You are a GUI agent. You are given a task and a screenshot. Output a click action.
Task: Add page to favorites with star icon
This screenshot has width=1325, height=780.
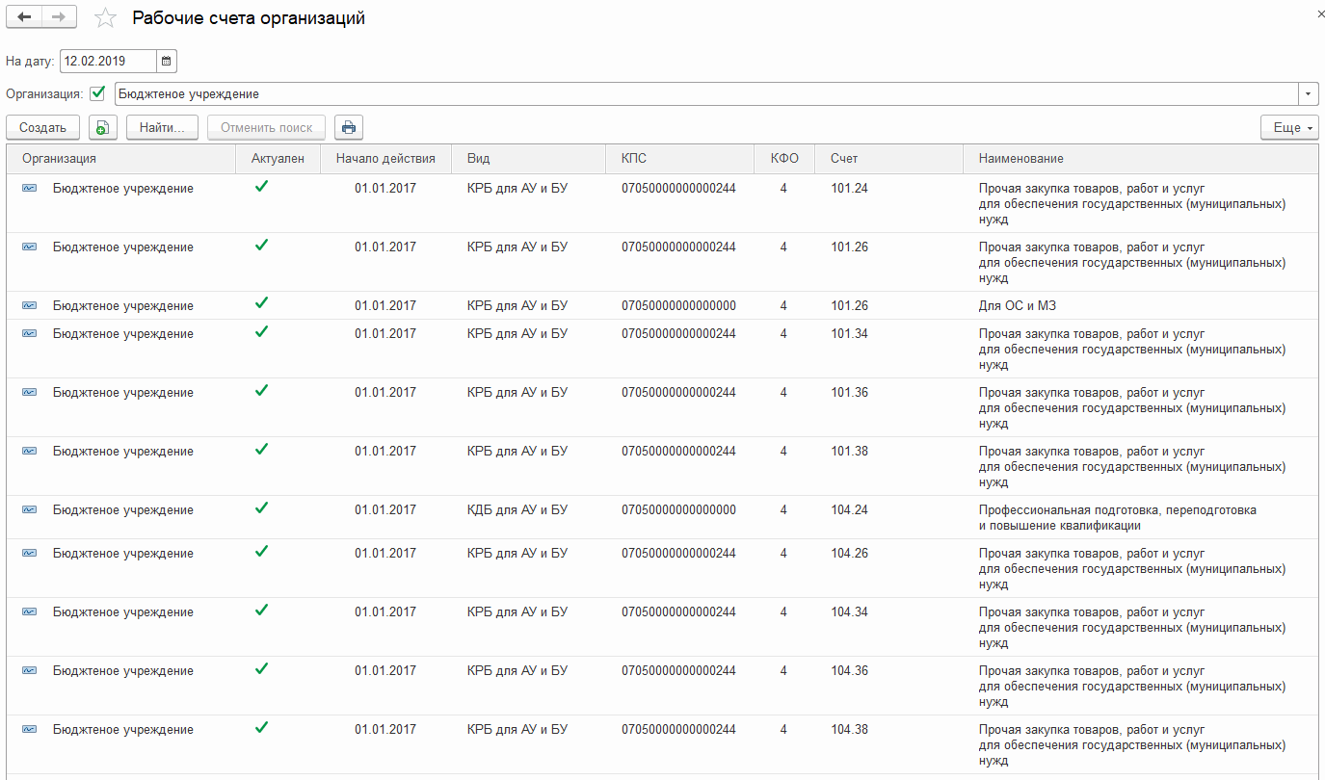[x=105, y=18]
